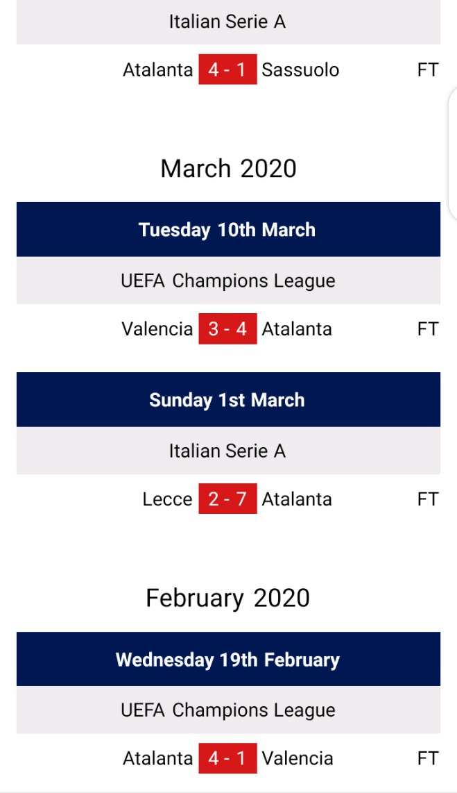Viewport: 457px width, 793px height.
Task: Click Valencia team name in 19th February match
Action: 298,758
